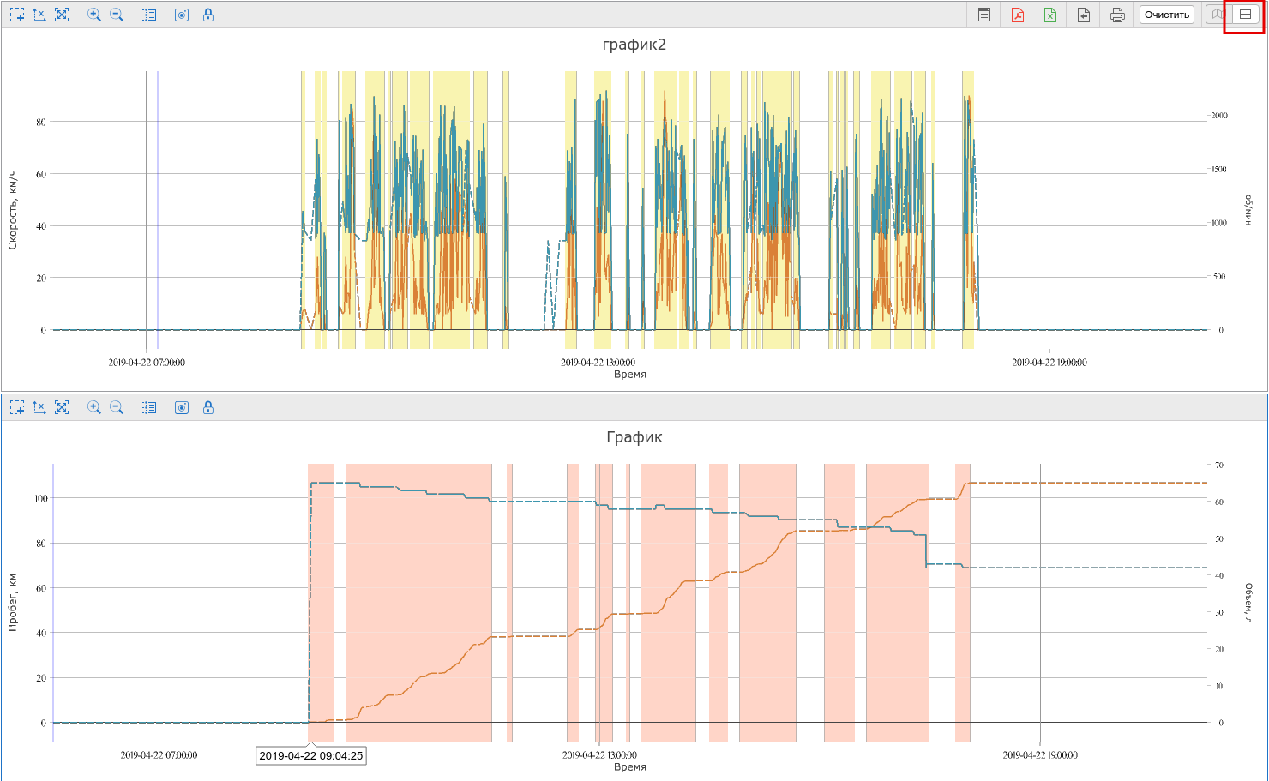Click the Очистить button
This screenshot has width=1269, height=781.
1166,15
